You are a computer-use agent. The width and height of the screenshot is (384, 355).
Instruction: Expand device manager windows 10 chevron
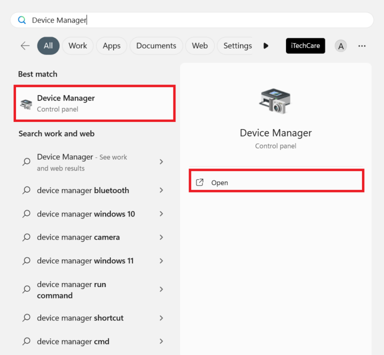tap(161, 214)
